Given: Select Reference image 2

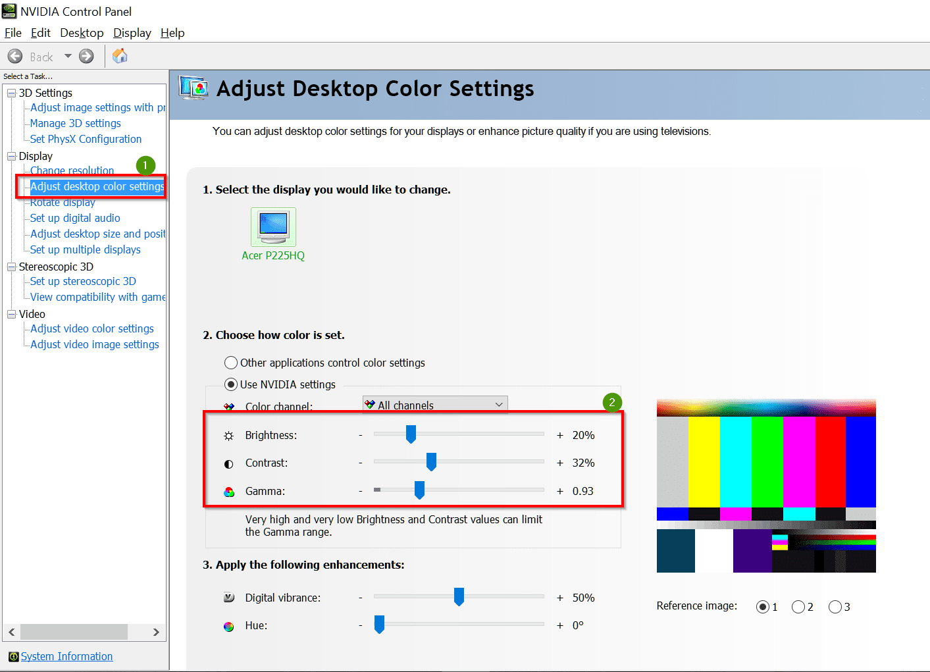Looking at the screenshot, I should tap(799, 606).
